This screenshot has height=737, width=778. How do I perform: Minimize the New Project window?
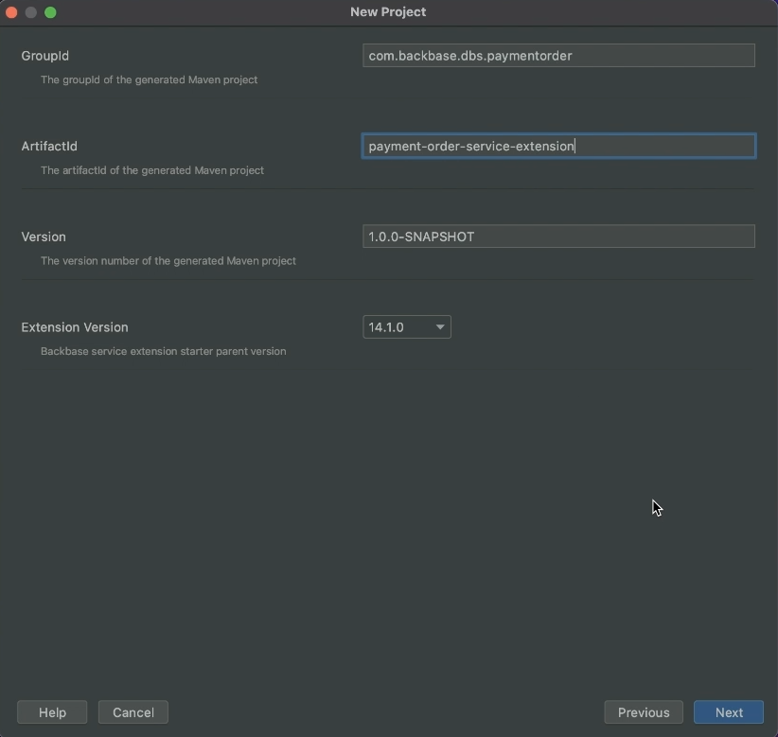pos(31,12)
